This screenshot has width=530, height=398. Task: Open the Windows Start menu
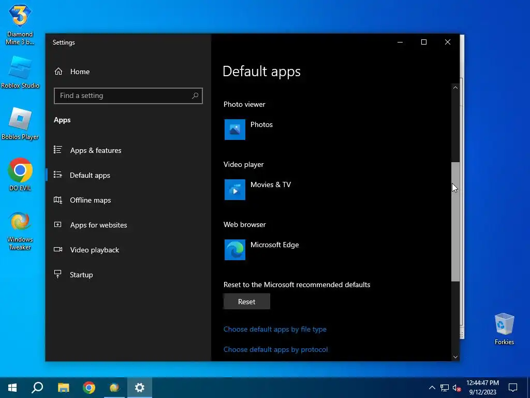tap(12, 388)
